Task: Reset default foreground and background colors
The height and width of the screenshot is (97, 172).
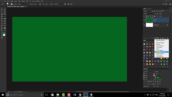Action: tap(2, 36)
